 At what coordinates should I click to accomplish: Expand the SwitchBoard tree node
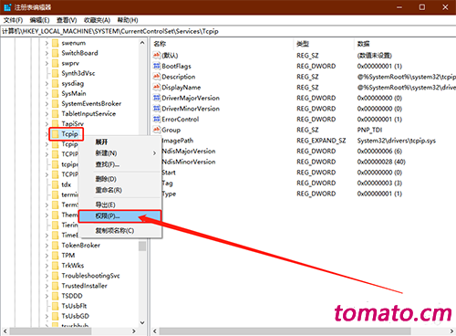(x=47, y=53)
